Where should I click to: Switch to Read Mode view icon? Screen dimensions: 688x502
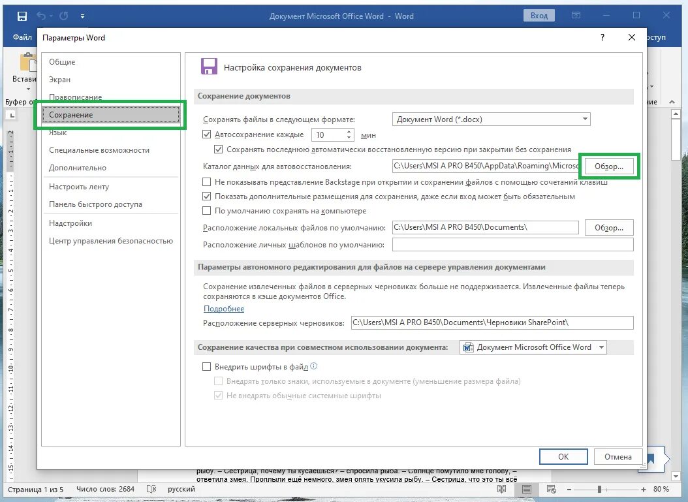pyautogui.click(x=501, y=489)
